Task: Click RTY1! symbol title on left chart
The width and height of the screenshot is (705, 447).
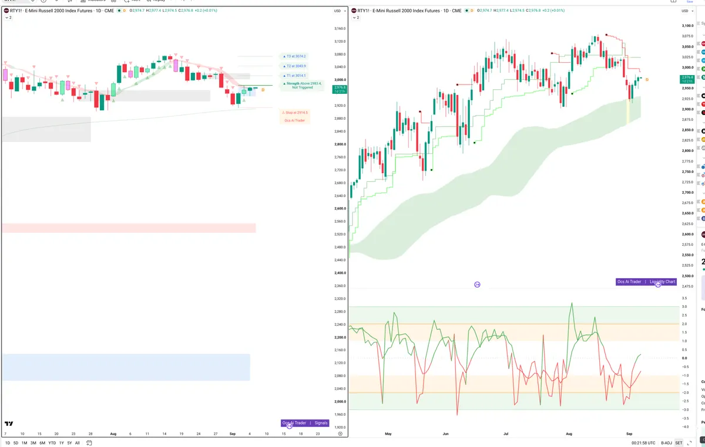Action: pyautogui.click(x=62, y=11)
